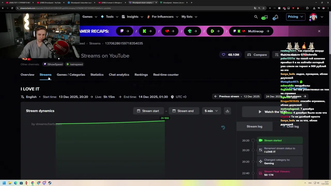The height and width of the screenshot is (186, 331).
Task: Open the Pricing dropdown
Action: (x=295, y=17)
